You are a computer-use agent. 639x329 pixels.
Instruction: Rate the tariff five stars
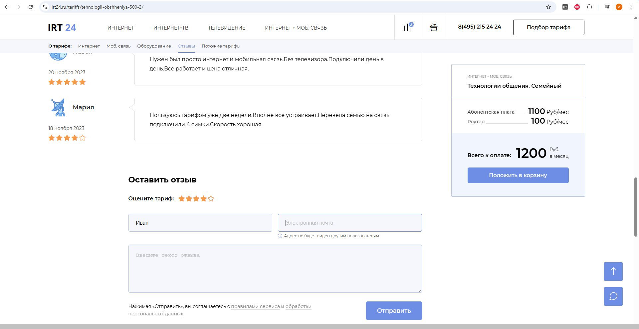point(211,199)
